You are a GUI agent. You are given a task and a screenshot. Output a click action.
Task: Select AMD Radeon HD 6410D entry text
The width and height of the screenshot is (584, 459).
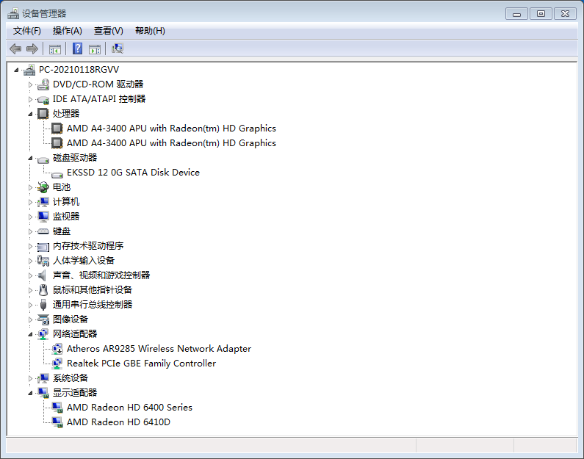coord(118,422)
